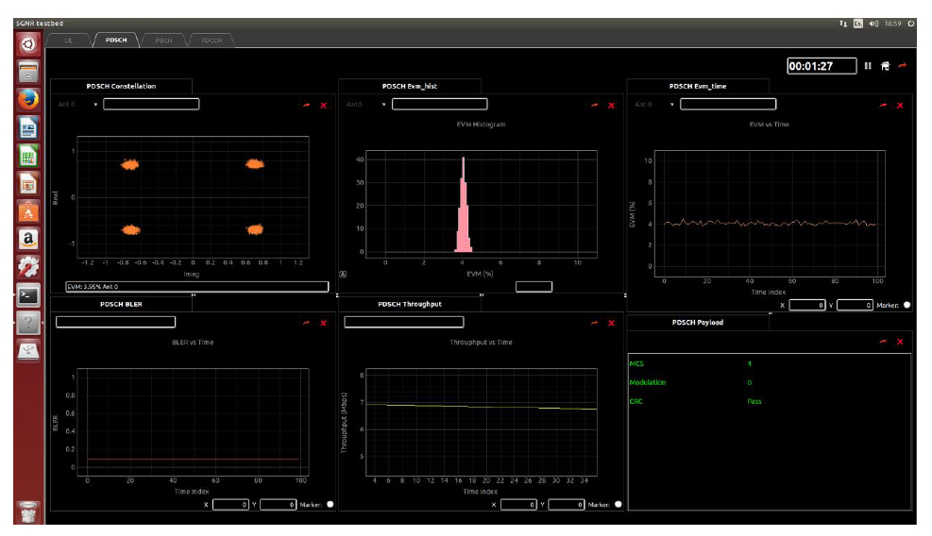Open Ant 0 dropdown in Evm_hist panel
The width and height of the screenshot is (932, 536).
click(383, 105)
